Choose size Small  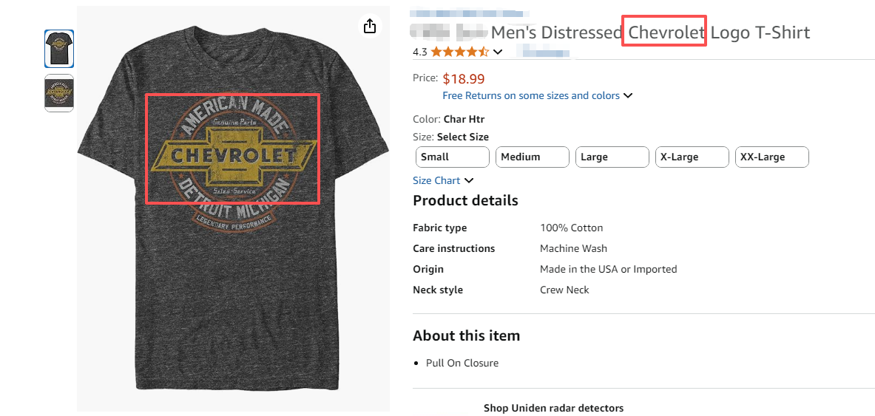click(452, 157)
